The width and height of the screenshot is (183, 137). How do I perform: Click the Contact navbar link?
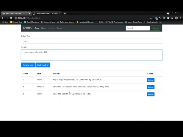[52, 28]
